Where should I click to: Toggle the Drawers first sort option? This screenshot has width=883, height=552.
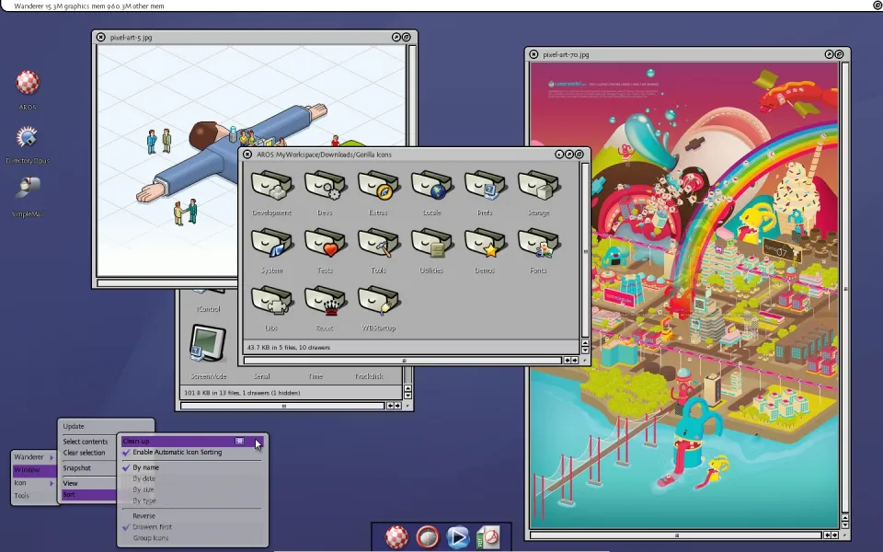(x=152, y=527)
